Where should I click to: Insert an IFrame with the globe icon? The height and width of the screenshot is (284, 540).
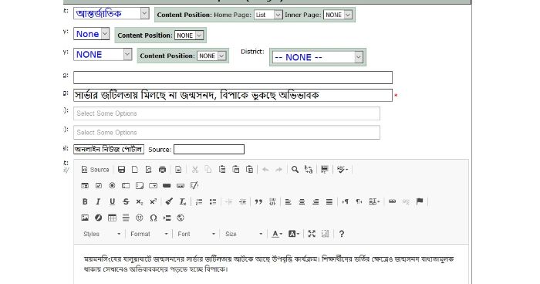point(181,218)
